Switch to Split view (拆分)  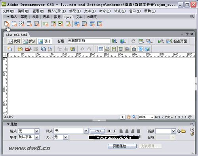click(29, 41)
